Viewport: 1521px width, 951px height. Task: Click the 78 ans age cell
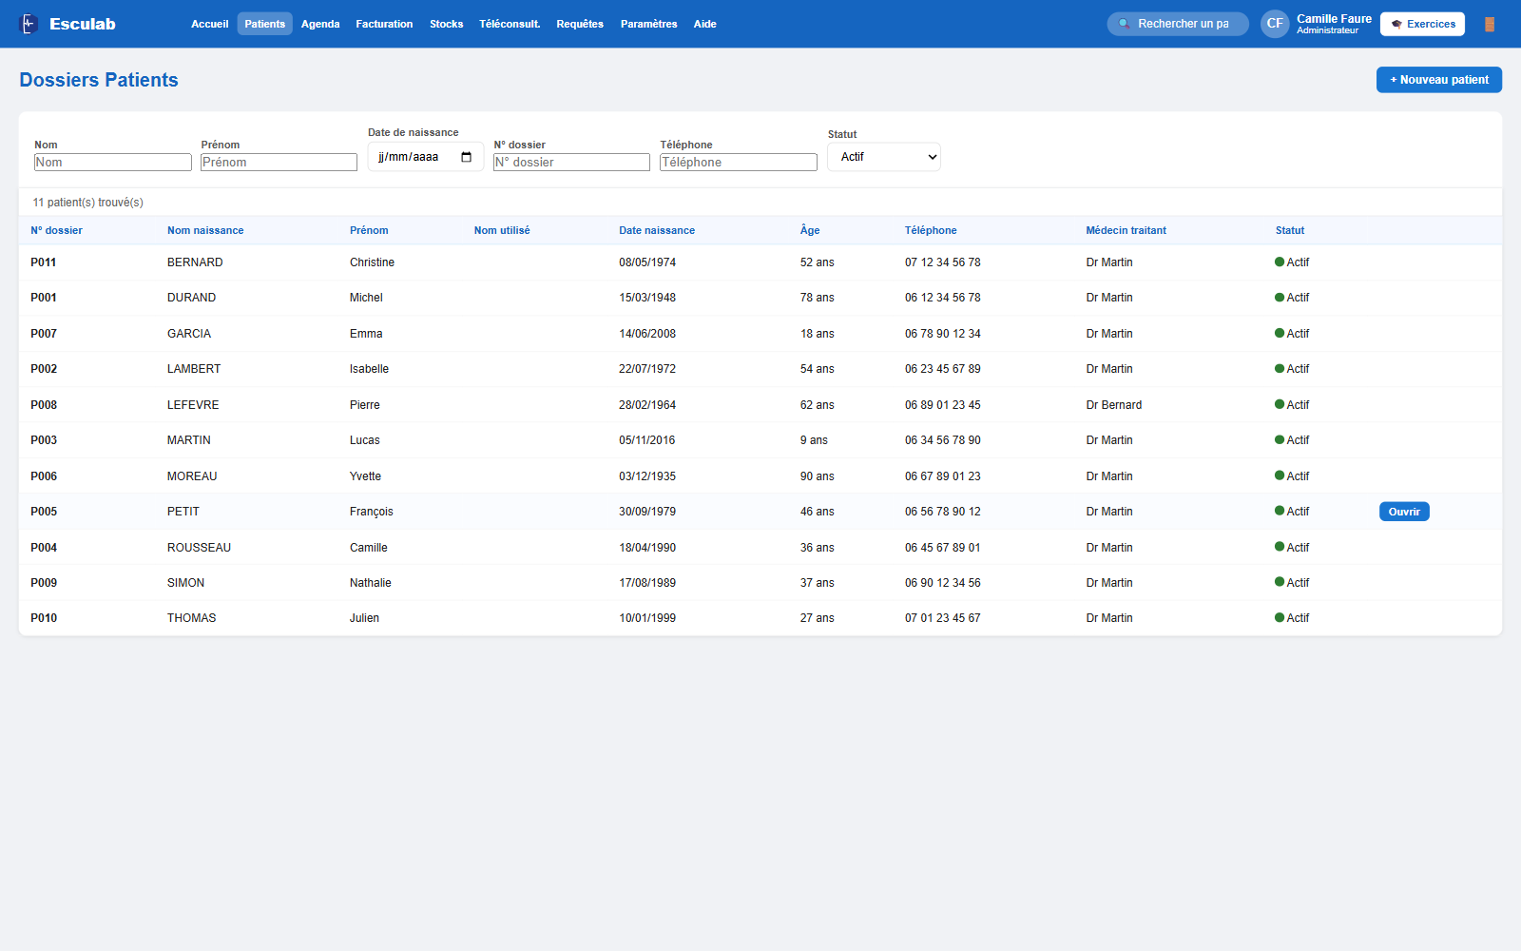pos(818,298)
